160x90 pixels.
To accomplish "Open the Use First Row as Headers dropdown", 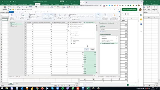I will 81,16.
